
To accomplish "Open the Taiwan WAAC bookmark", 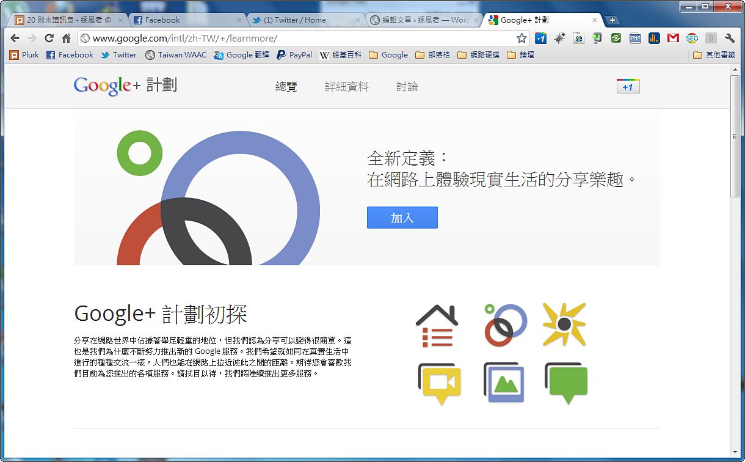I will click(176, 54).
